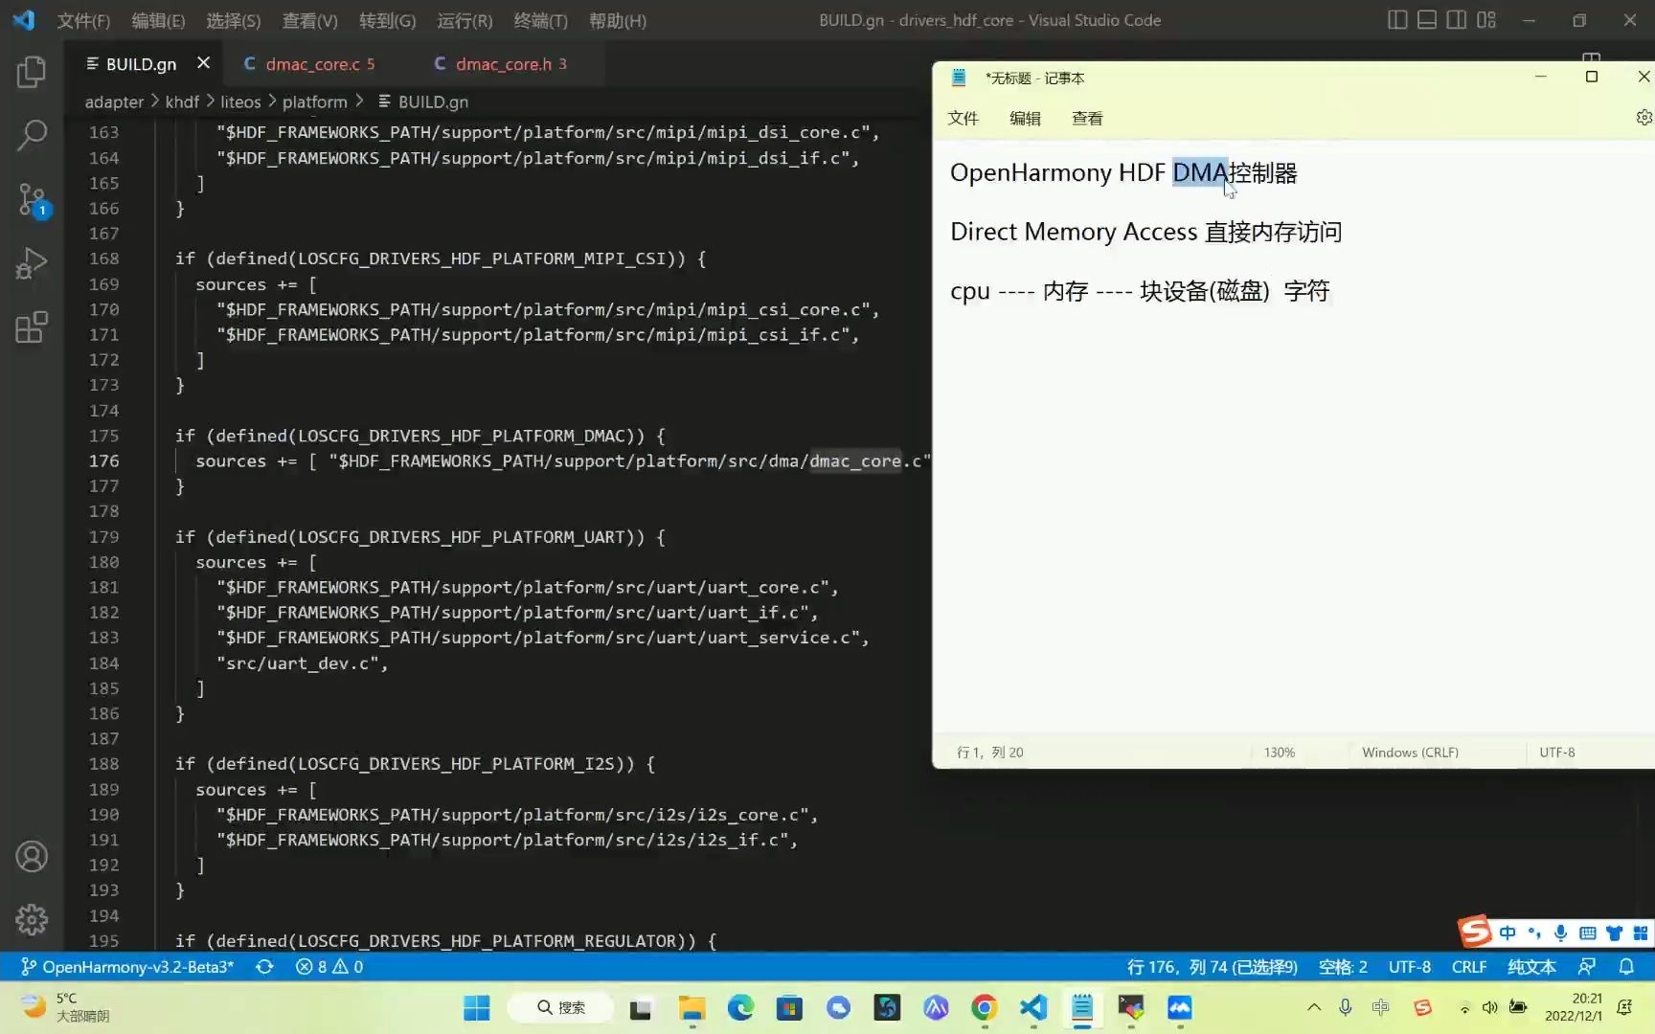Click the synchronize changes icon in status bar

click(264, 967)
